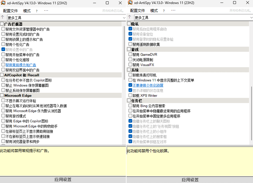This screenshot has height=183, width=253.
Task: Open the three-dots menu in left window
Action: click(x=46, y=11)
